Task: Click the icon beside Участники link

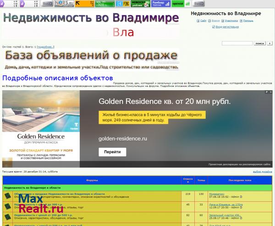Action: tap(223, 21)
